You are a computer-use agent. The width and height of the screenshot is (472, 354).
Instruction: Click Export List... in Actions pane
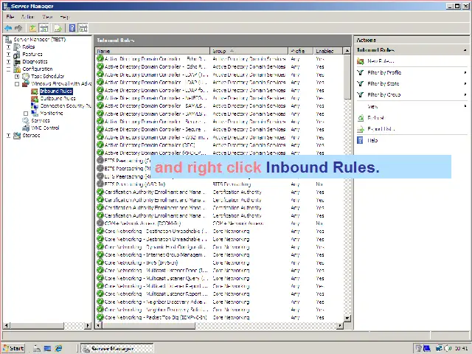(x=381, y=129)
